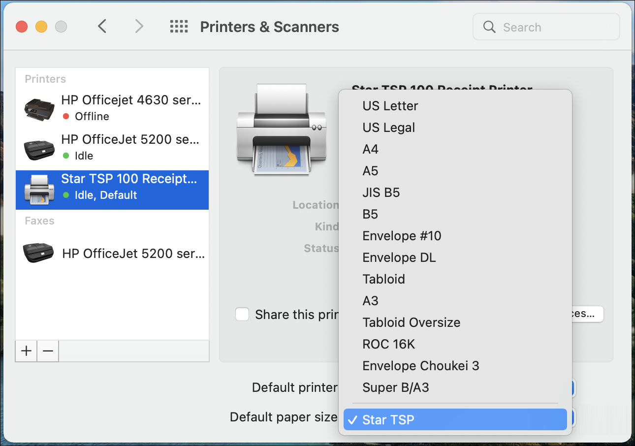Choose Tabloid Oversize paper size
Image resolution: width=635 pixels, height=446 pixels.
tap(455, 322)
